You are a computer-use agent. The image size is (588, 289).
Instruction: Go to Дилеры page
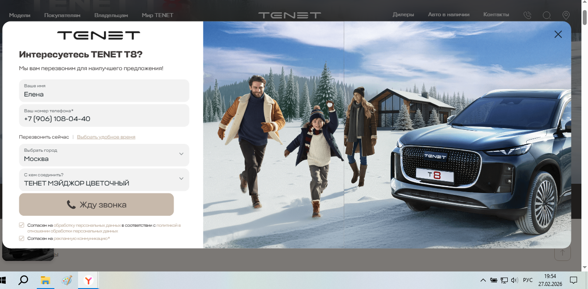tap(403, 14)
